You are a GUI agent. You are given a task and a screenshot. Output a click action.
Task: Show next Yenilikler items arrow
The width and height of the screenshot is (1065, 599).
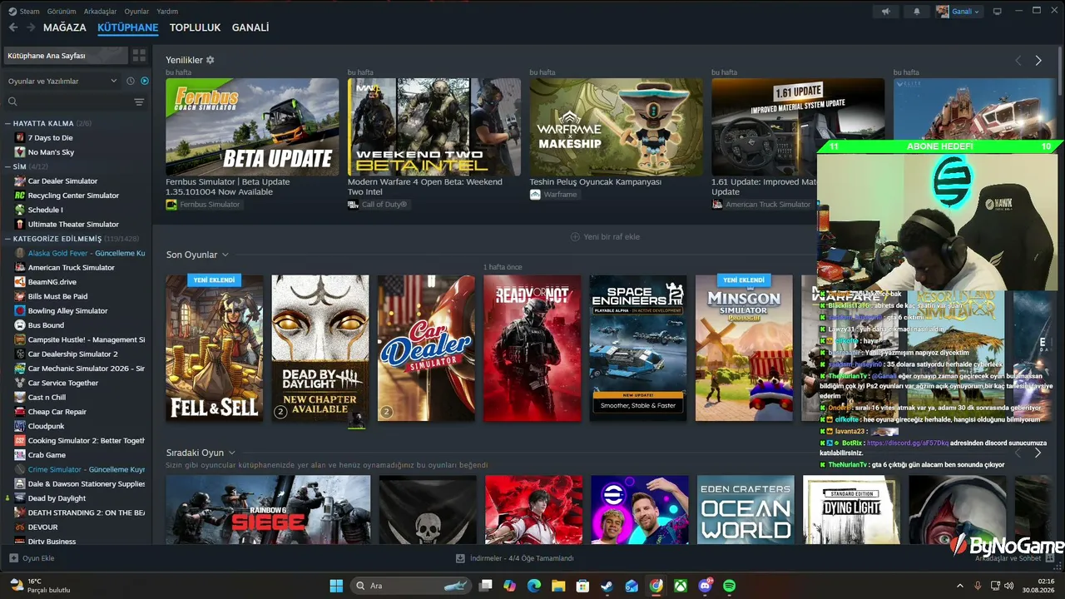1038,61
